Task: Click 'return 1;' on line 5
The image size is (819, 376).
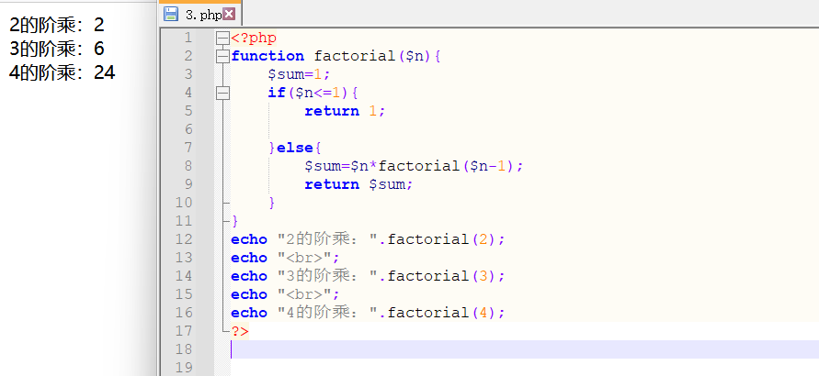Action: coord(345,112)
